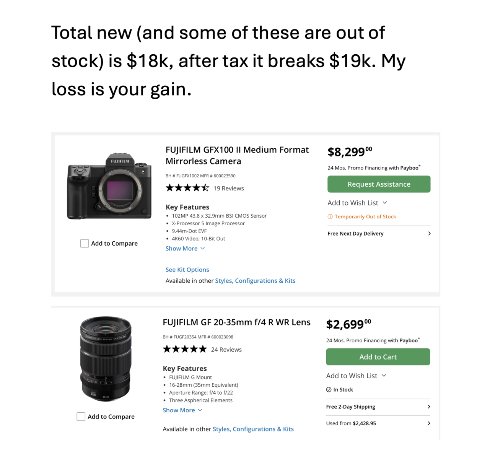This screenshot has width=490, height=459.
Task: Open the Used from $2,428.95 arrow
Action: 429,423
